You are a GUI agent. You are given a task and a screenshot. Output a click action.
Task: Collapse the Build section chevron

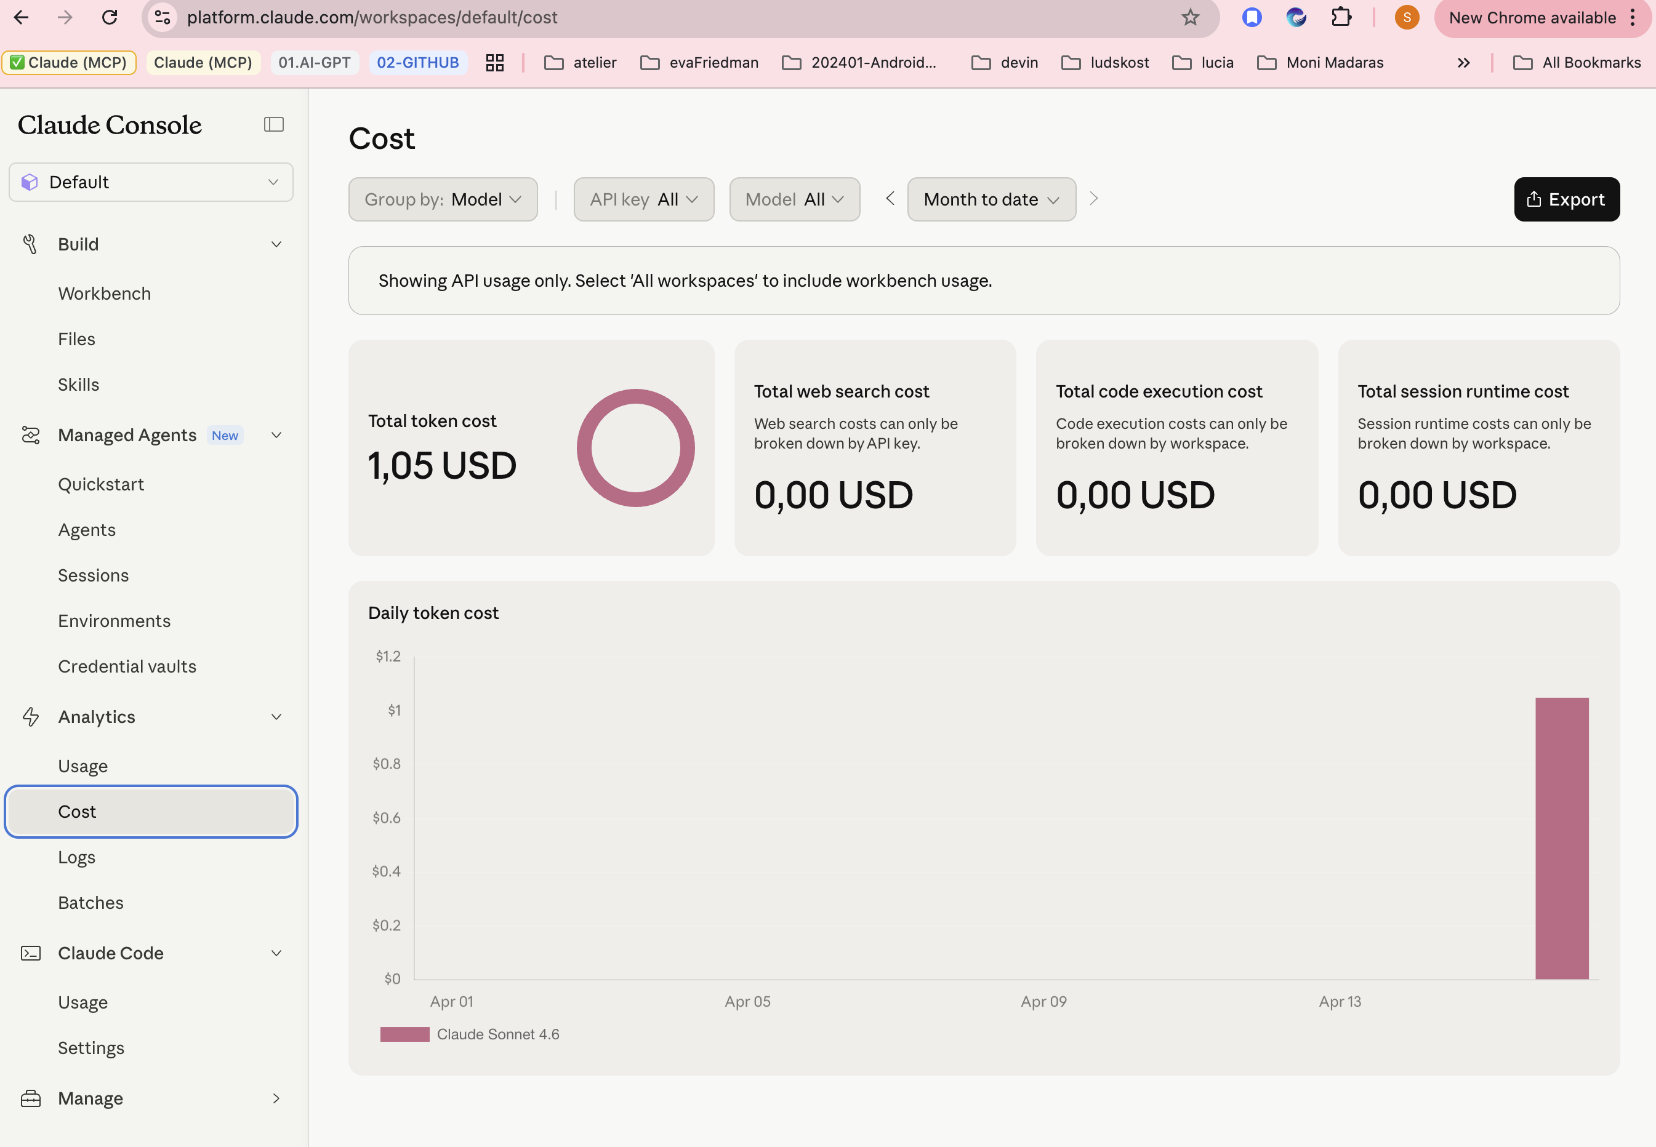pos(276,244)
